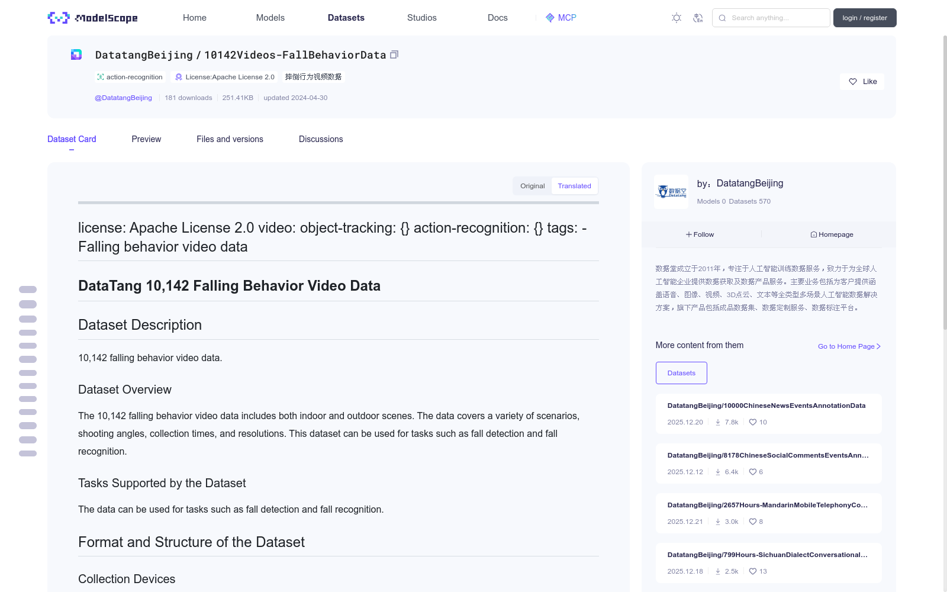
Task: Click the 摔倒行为视频数据 tag
Action: pyautogui.click(x=313, y=77)
